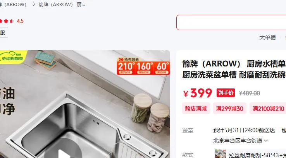Click the breadcrumb chevron arrow separator
Screen dimensions: 286x158
(34, 5)
